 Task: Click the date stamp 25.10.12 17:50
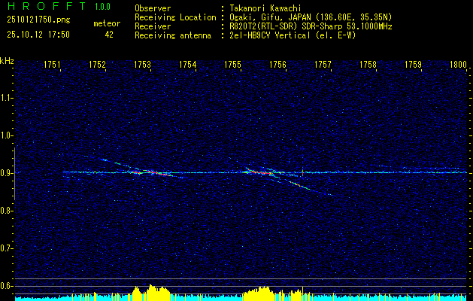pos(38,35)
